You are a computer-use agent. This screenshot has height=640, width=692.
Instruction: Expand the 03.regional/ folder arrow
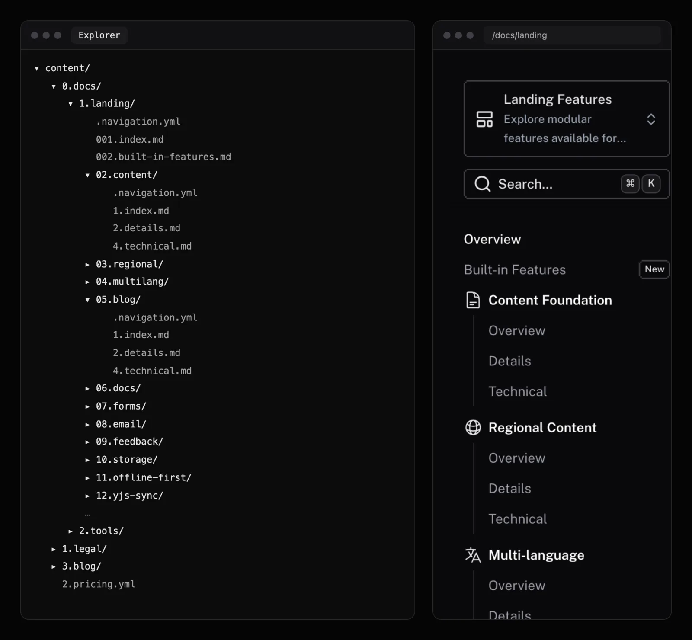tap(87, 264)
